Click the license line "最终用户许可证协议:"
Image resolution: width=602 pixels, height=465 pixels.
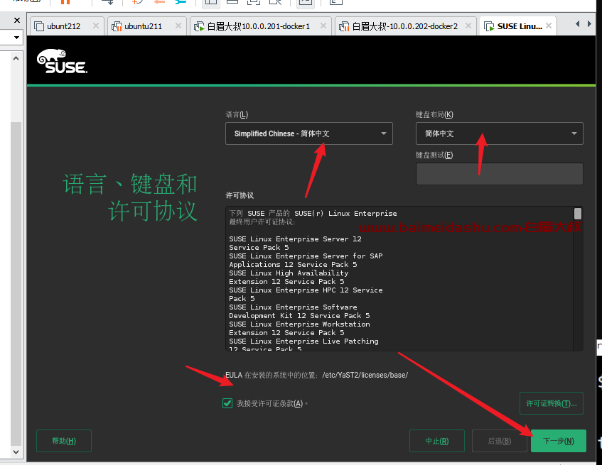tap(262, 222)
